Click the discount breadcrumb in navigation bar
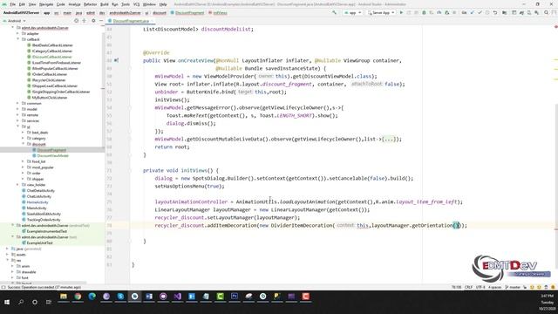558x314 pixels. coord(160,13)
